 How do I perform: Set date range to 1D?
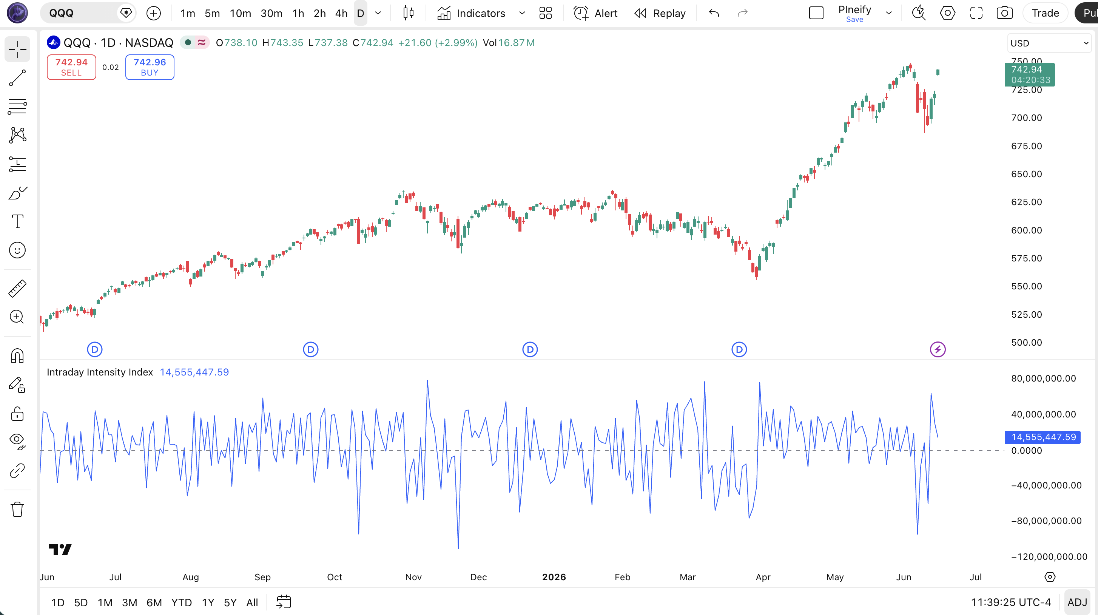pyautogui.click(x=58, y=602)
